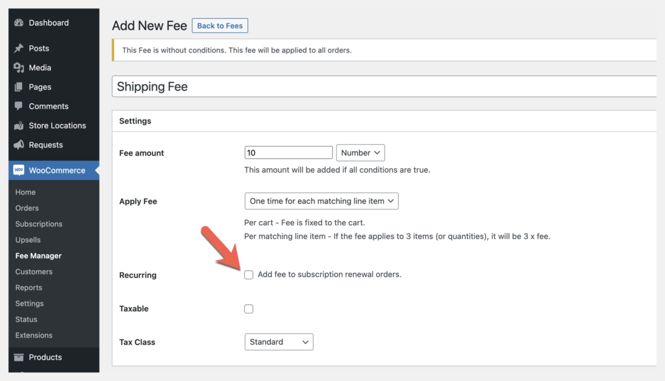Select the Posts icon in the sidebar
665x381 pixels.
pos(18,48)
